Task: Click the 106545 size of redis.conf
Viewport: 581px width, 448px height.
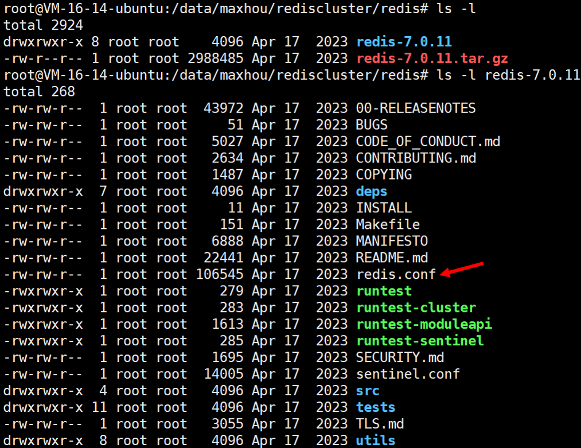Action: [219, 275]
